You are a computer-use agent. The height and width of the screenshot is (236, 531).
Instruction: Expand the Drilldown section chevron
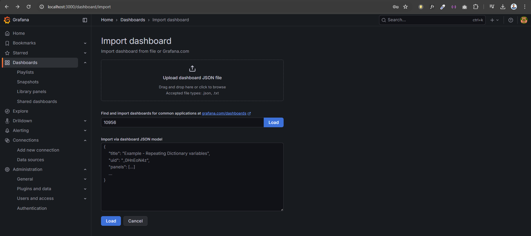(x=85, y=121)
